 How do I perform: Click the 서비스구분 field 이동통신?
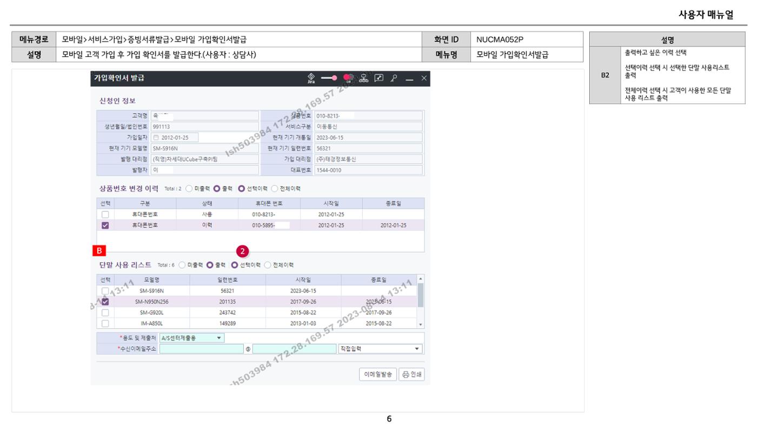pyautogui.click(x=368, y=127)
